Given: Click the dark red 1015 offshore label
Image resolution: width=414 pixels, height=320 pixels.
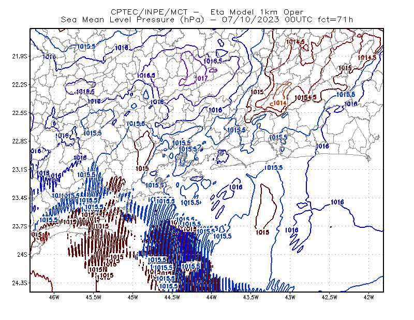Looking at the screenshot, I should (262, 232).
